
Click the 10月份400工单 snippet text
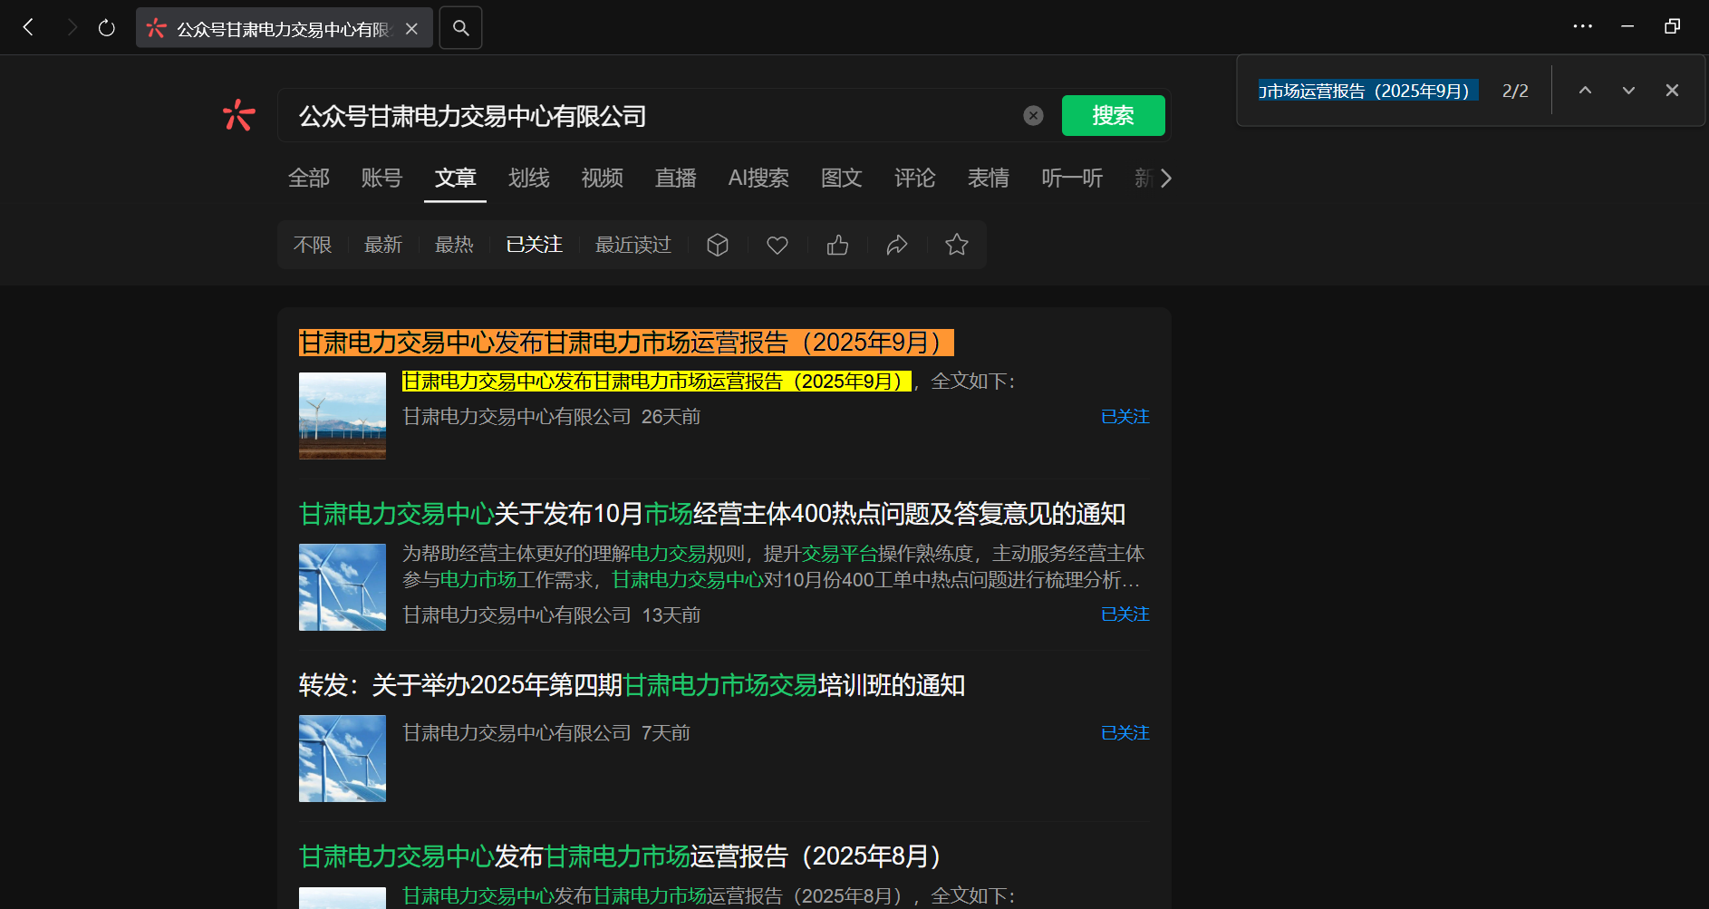[771, 566]
